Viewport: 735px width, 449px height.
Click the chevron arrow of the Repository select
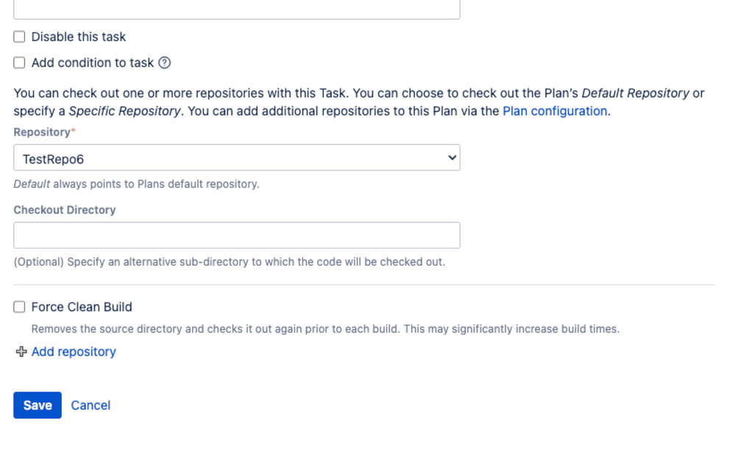pyautogui.click(x=452, y=158)
